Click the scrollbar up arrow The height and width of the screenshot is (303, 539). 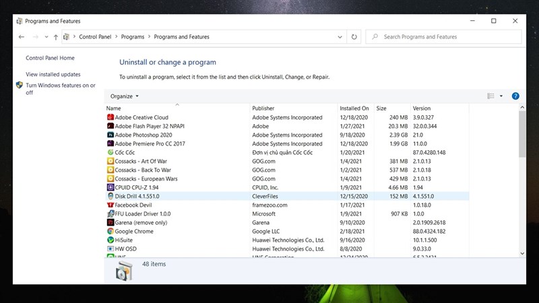pyautogui.click(x=522, y=108)
